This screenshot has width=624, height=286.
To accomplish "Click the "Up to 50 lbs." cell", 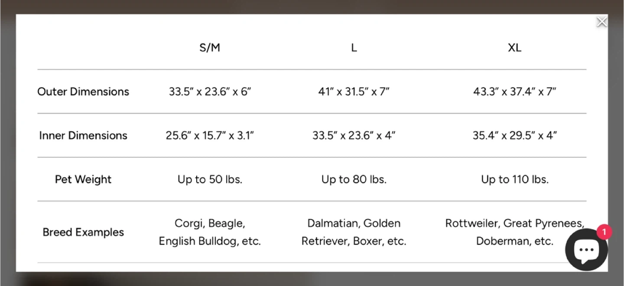I will click(210, 179).
